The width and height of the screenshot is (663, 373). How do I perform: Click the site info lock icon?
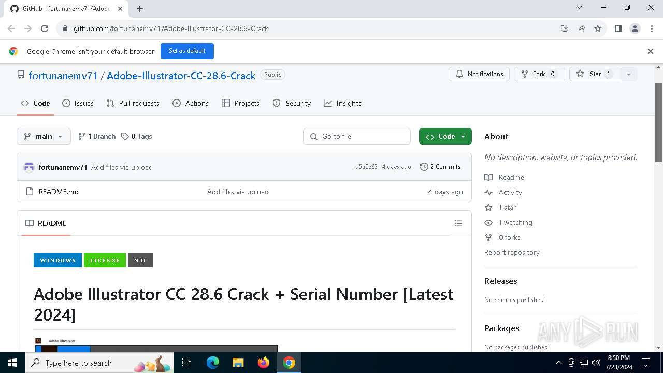65,28
